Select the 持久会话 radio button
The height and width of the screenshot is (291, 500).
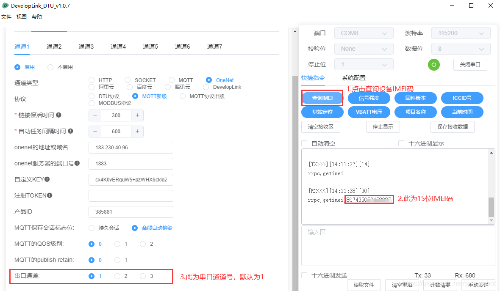[x=92, y=228]
